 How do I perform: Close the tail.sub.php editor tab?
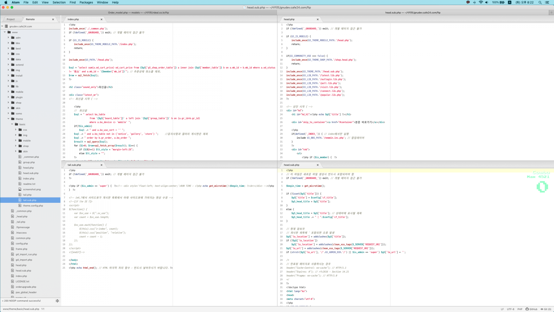101,165
